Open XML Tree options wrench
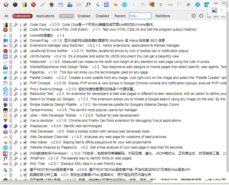This screenshot has width=229, height=185. pos(16,164)
